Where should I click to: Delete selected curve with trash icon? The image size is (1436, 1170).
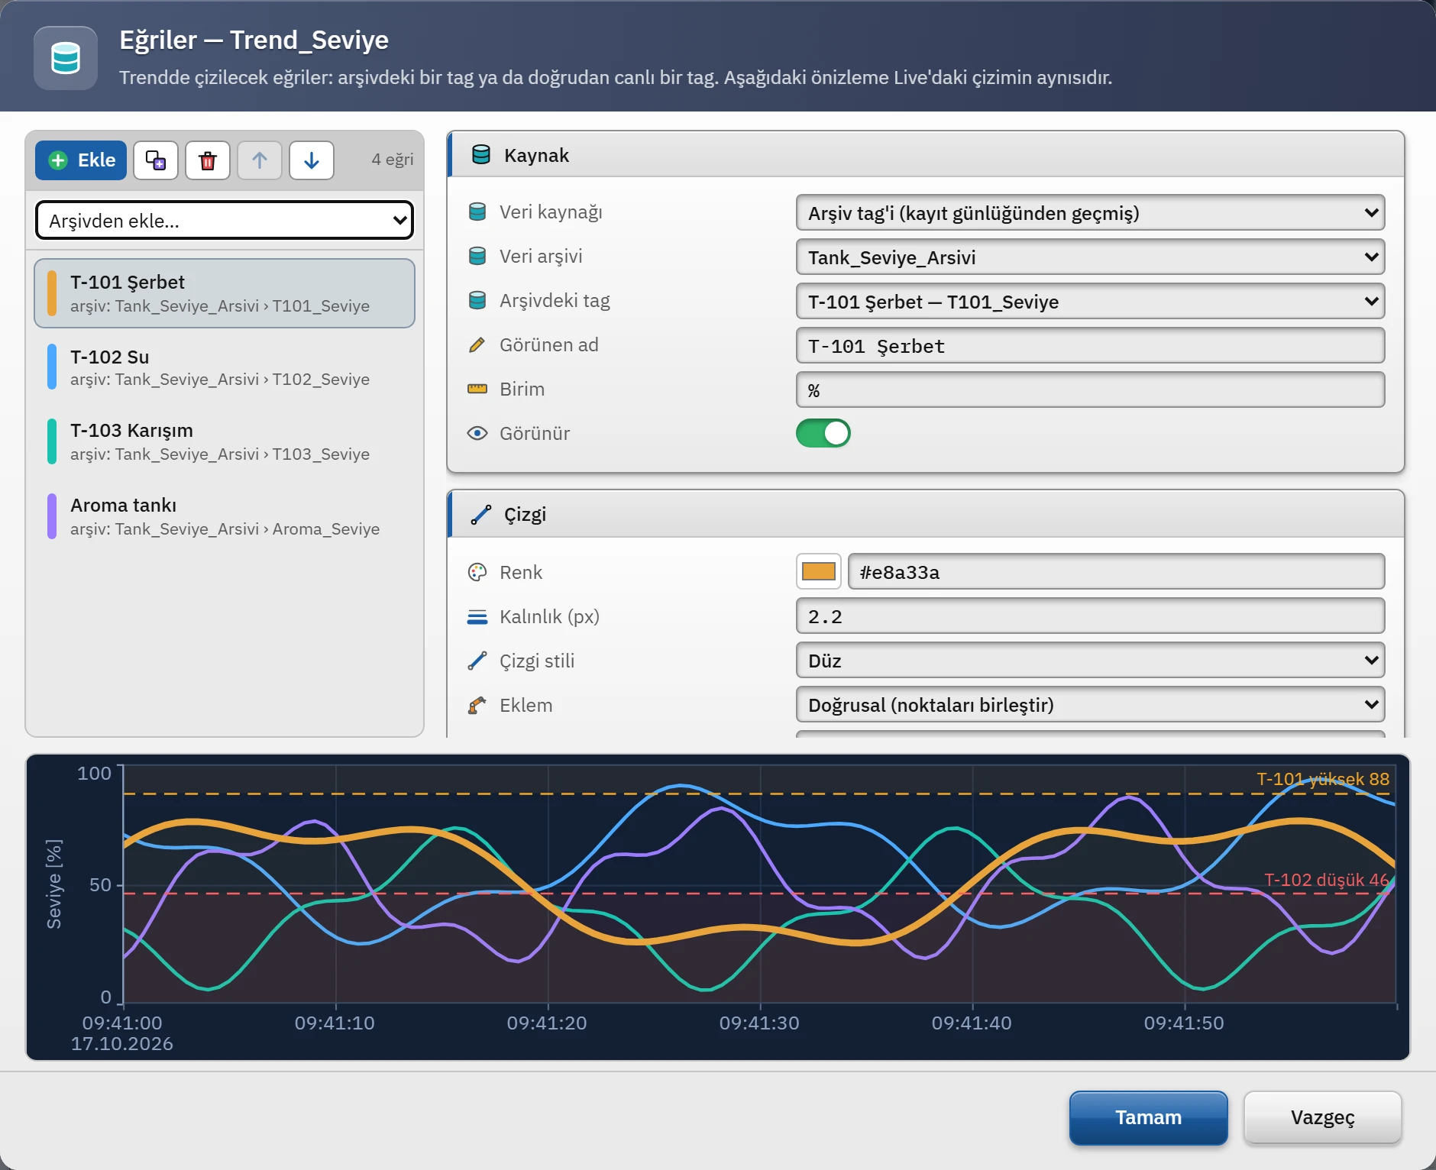[x=208, y=160]
